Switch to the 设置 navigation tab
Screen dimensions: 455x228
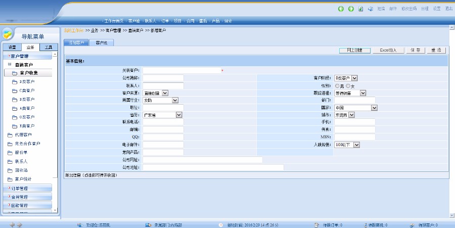pyautogui.click(x=12, y=48)
